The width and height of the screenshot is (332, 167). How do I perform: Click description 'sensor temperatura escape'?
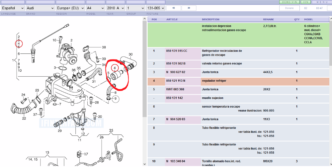[x=221, y=107]
